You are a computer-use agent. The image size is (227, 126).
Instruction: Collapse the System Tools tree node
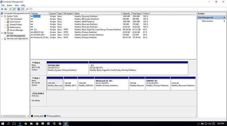click(2, 16)
